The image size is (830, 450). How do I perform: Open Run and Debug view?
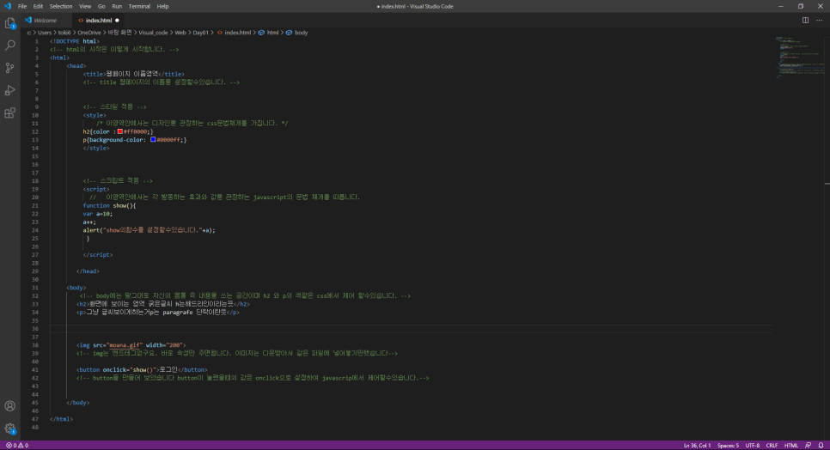pyautogui.click(x=10, y=90)
